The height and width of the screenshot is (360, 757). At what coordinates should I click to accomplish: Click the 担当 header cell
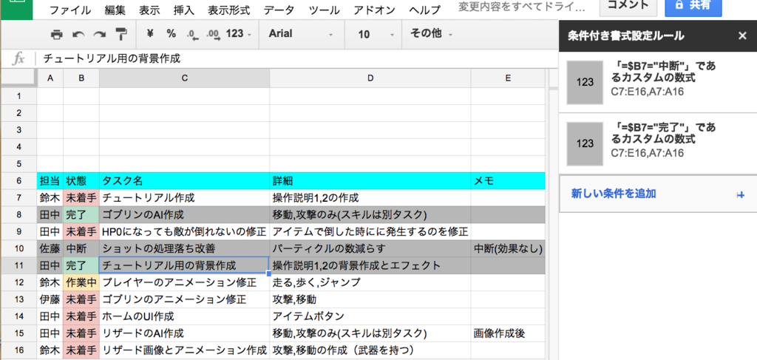pos(50,181)
